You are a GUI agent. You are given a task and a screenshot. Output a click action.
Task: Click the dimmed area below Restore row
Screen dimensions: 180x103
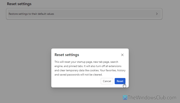(84, 33)
